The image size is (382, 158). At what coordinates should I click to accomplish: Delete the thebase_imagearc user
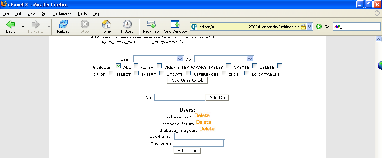click(207, 129)
